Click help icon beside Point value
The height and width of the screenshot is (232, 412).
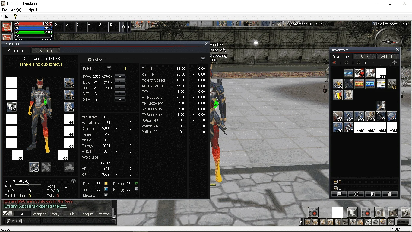click(x=109, y=68)
